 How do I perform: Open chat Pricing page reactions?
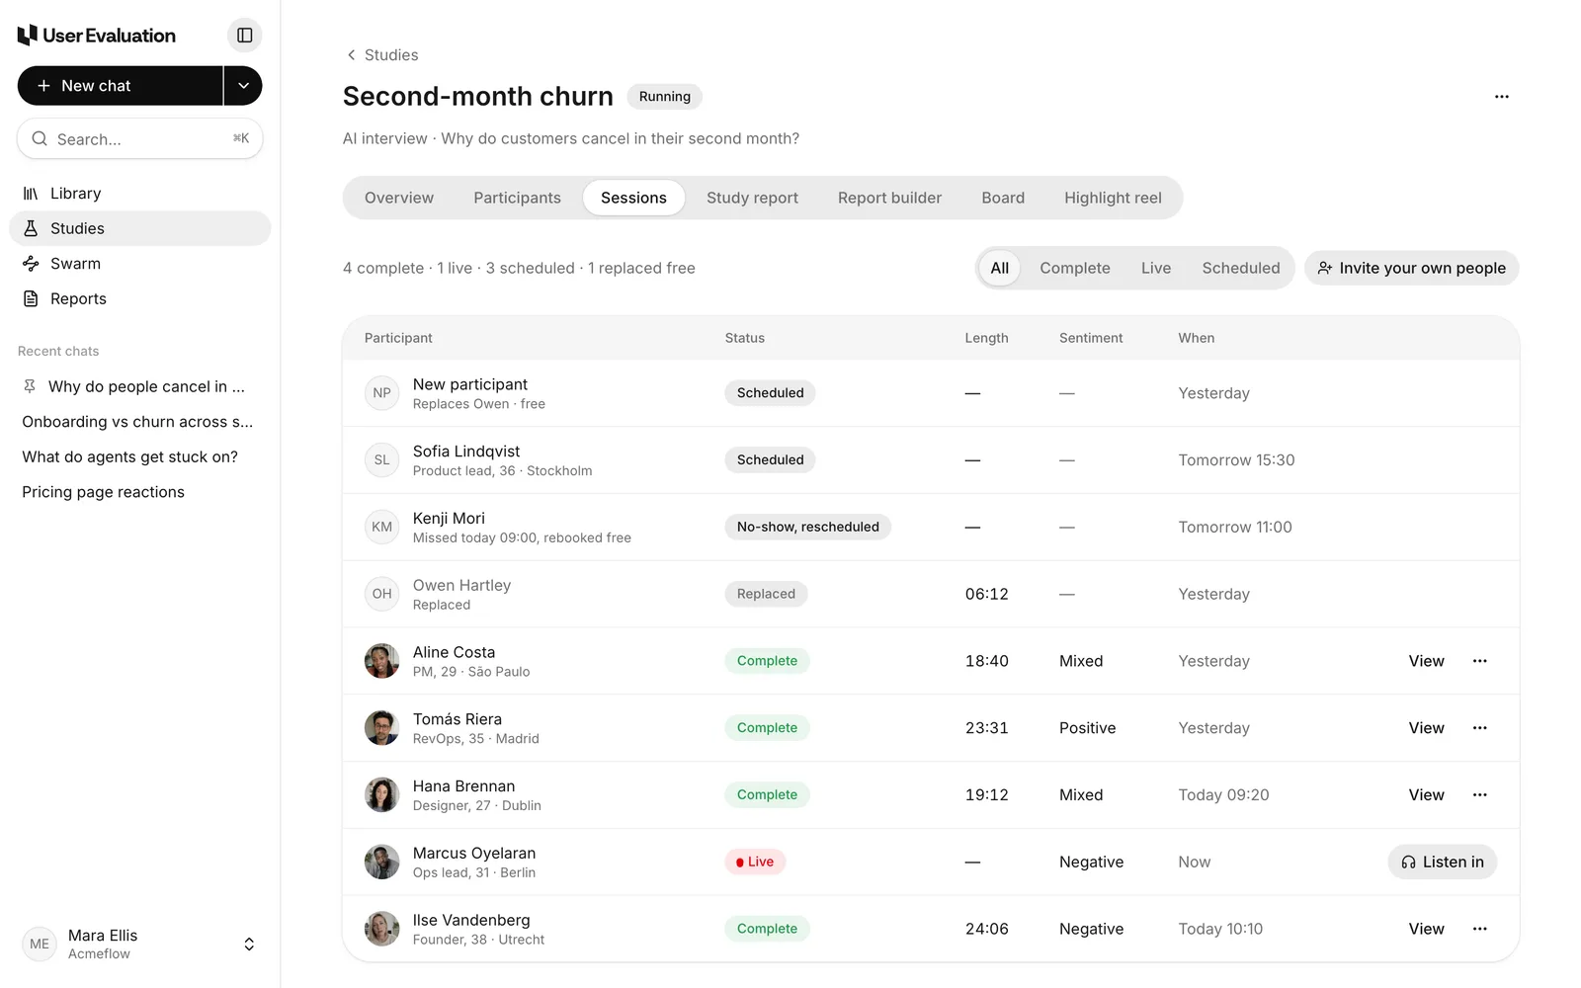140,492
